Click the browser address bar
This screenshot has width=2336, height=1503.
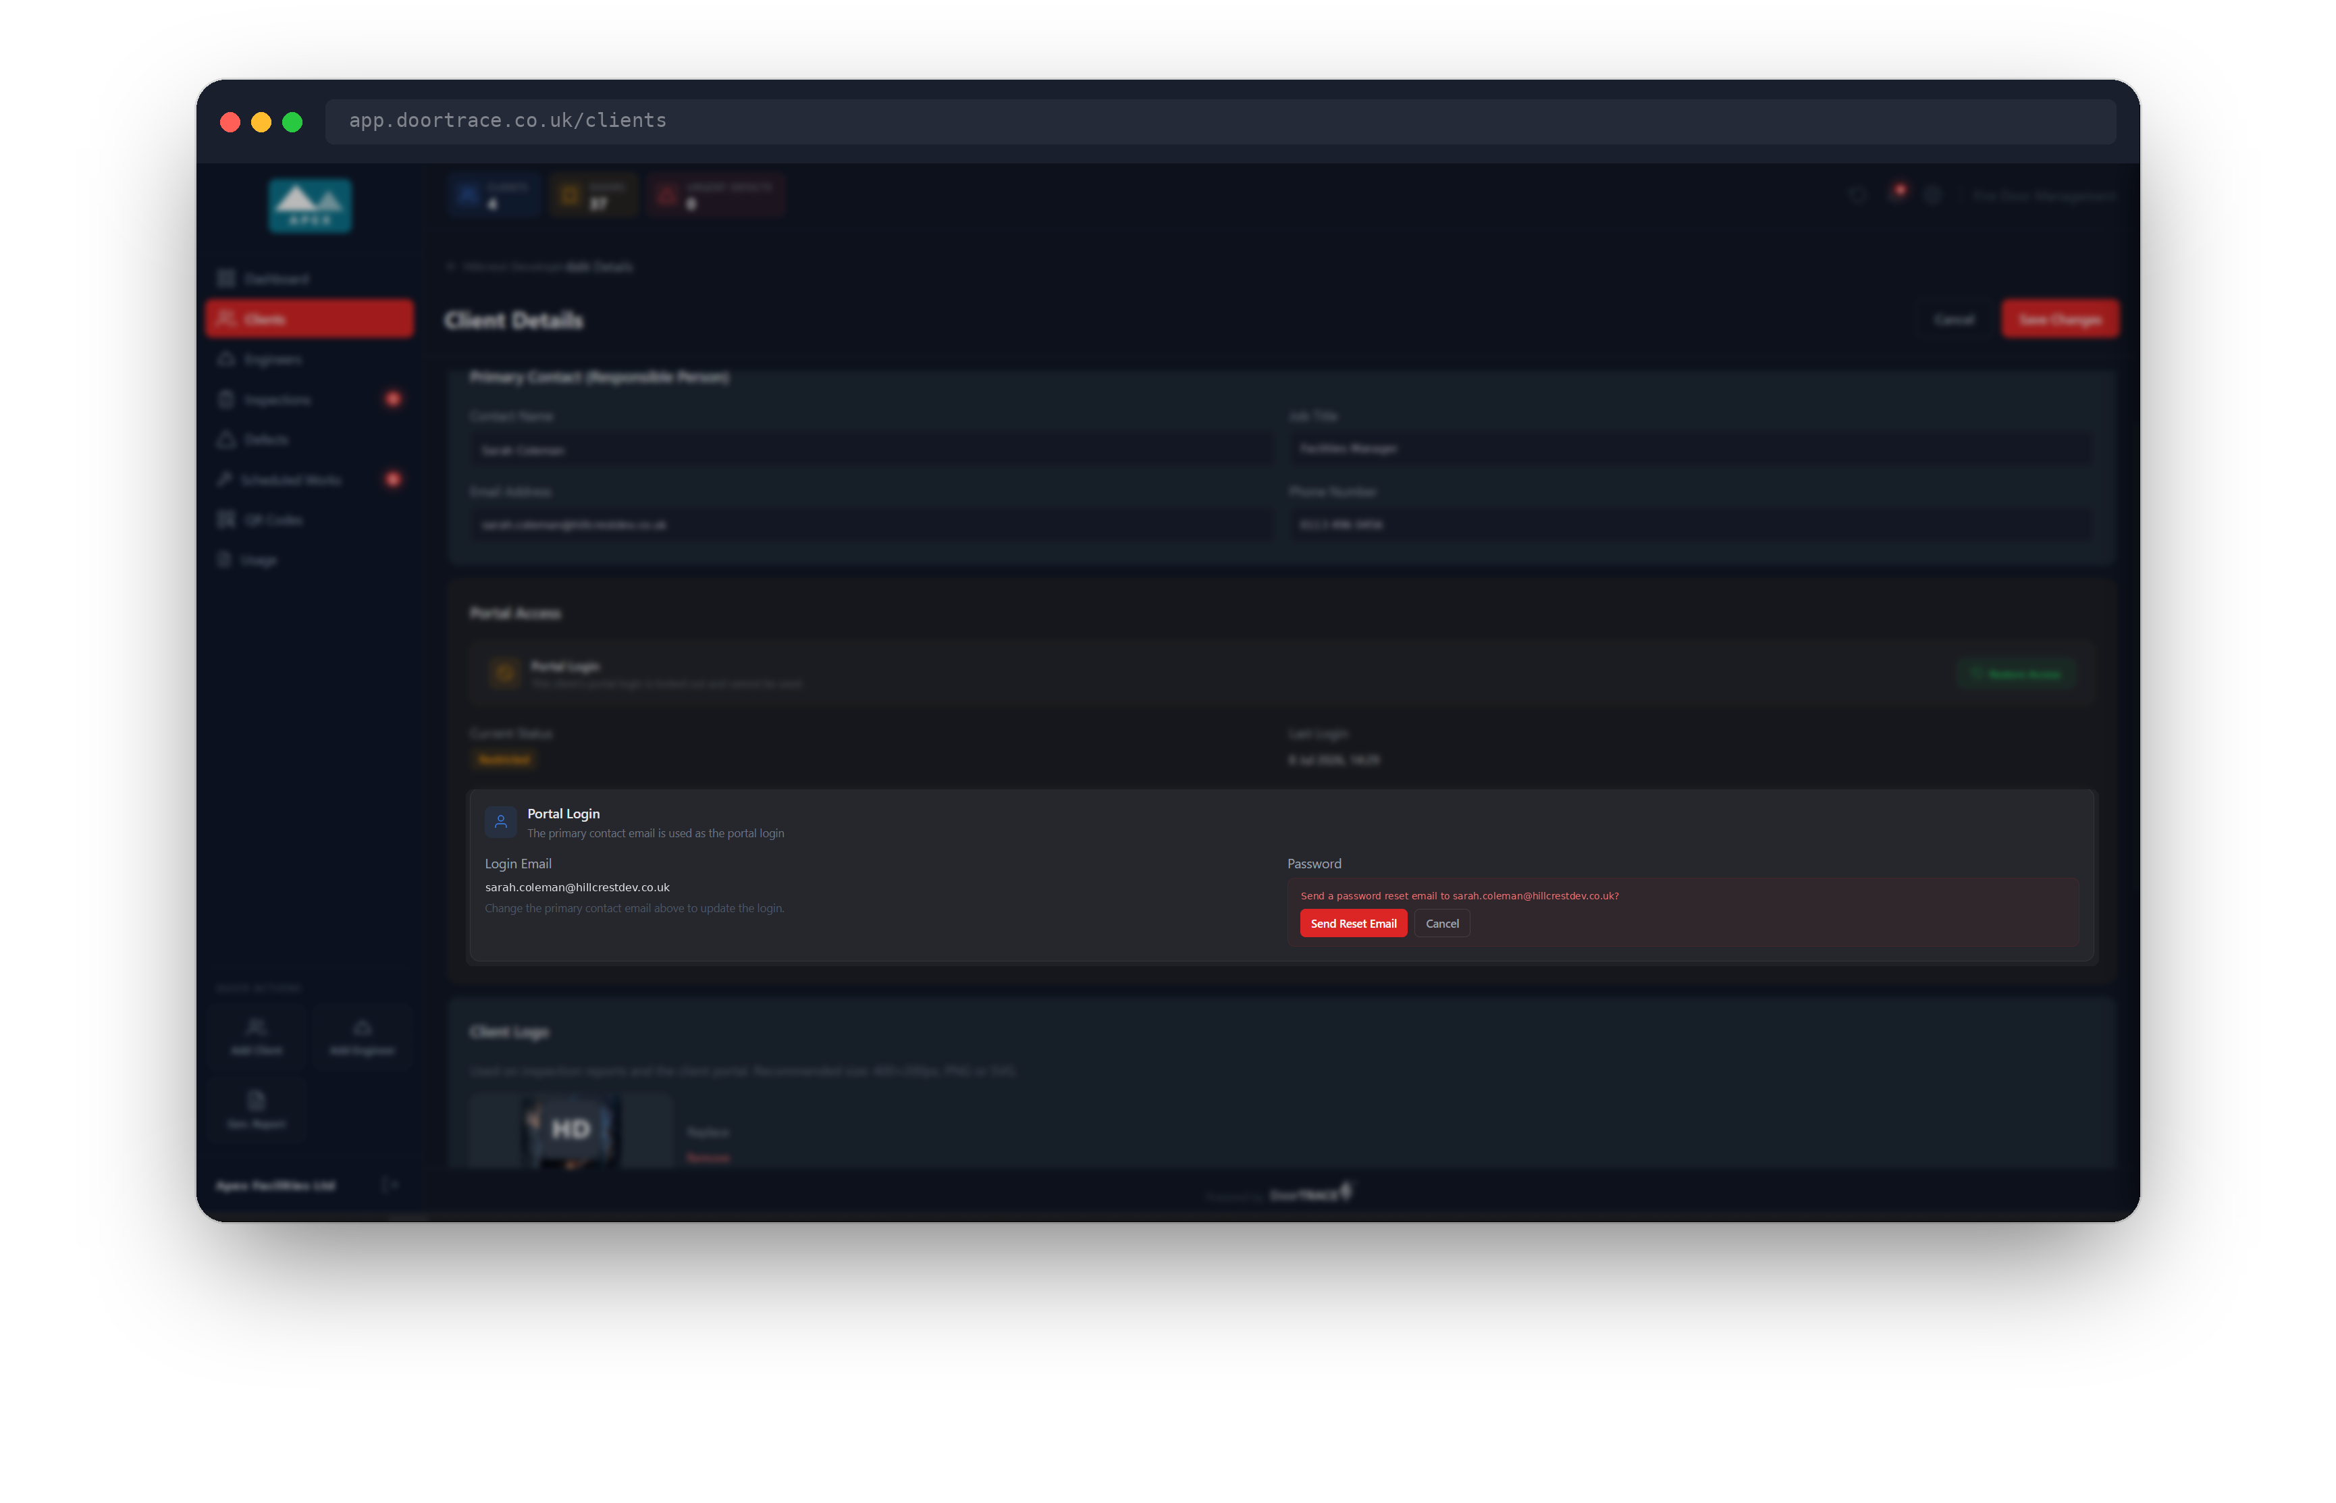click(x=1220, y=121)
